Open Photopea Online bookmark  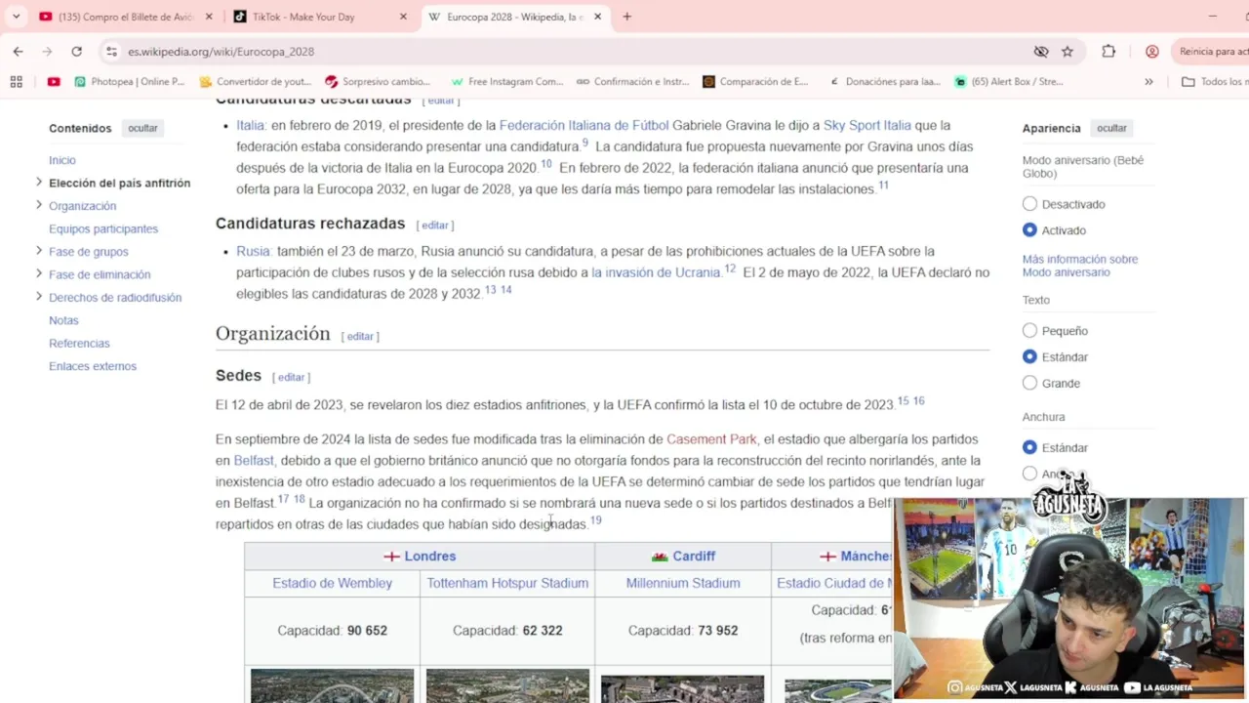click(130, 82)
